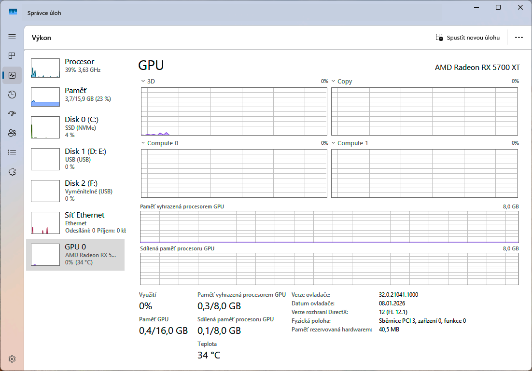Click the Disk 2 (F:) graph thumbnail
This screenshot has width=532, height=371.
pos(45,191)
